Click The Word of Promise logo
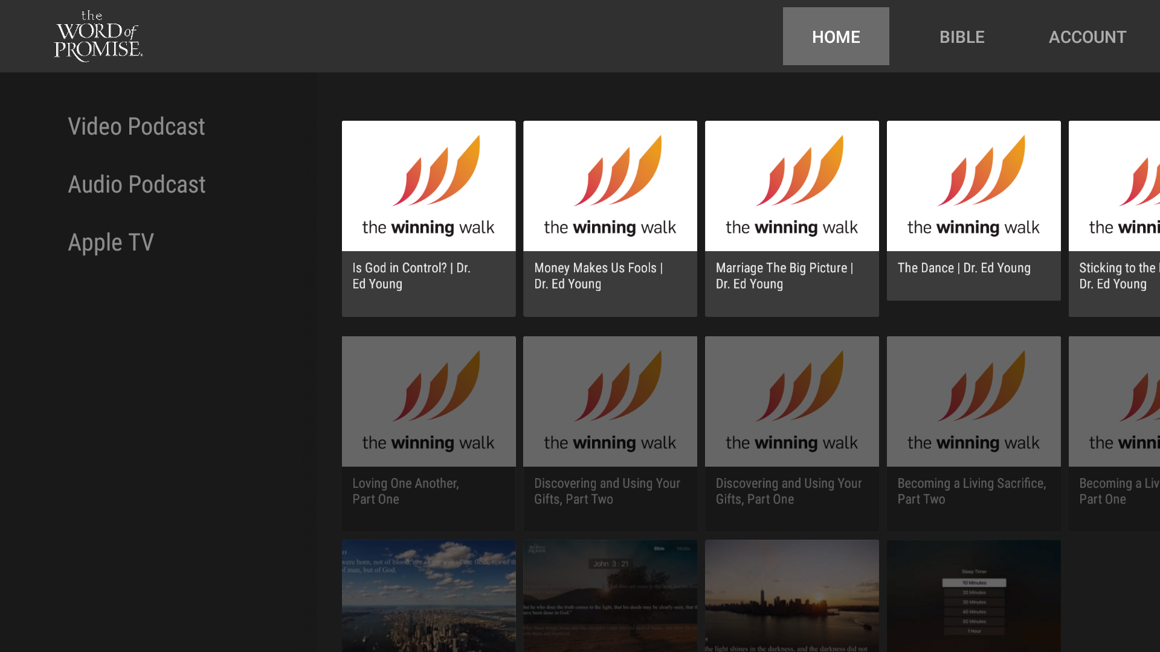Screen dimensions: 1160x652 (x=98, y=36)
